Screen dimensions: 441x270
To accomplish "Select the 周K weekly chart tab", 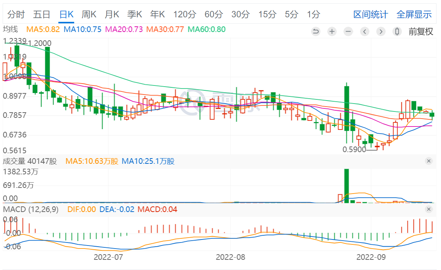I will click(x=89, y=15).
